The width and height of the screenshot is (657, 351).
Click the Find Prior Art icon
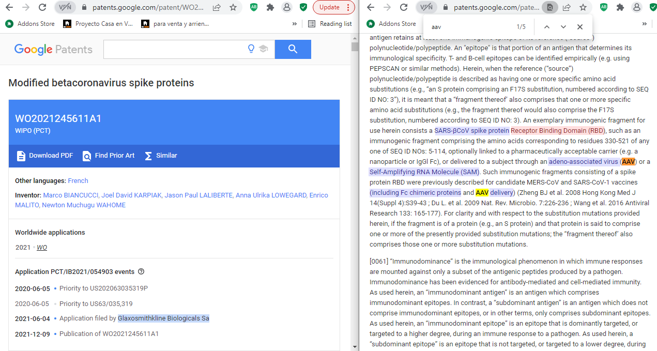point(87,156)
